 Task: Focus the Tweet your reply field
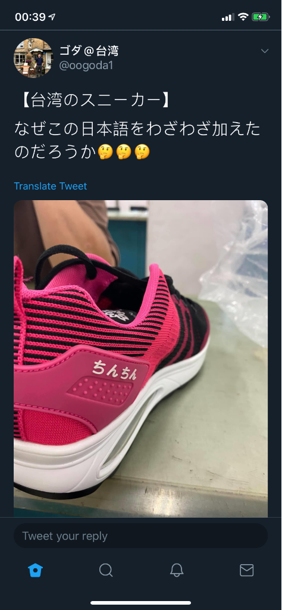[140, 536]
